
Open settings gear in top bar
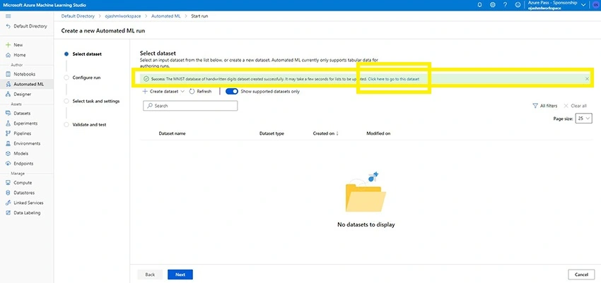click(x=493, y=5)
